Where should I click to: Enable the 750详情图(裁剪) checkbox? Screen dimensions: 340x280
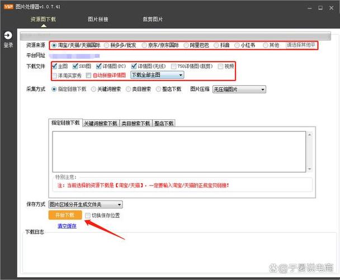[x=173, y=66]
